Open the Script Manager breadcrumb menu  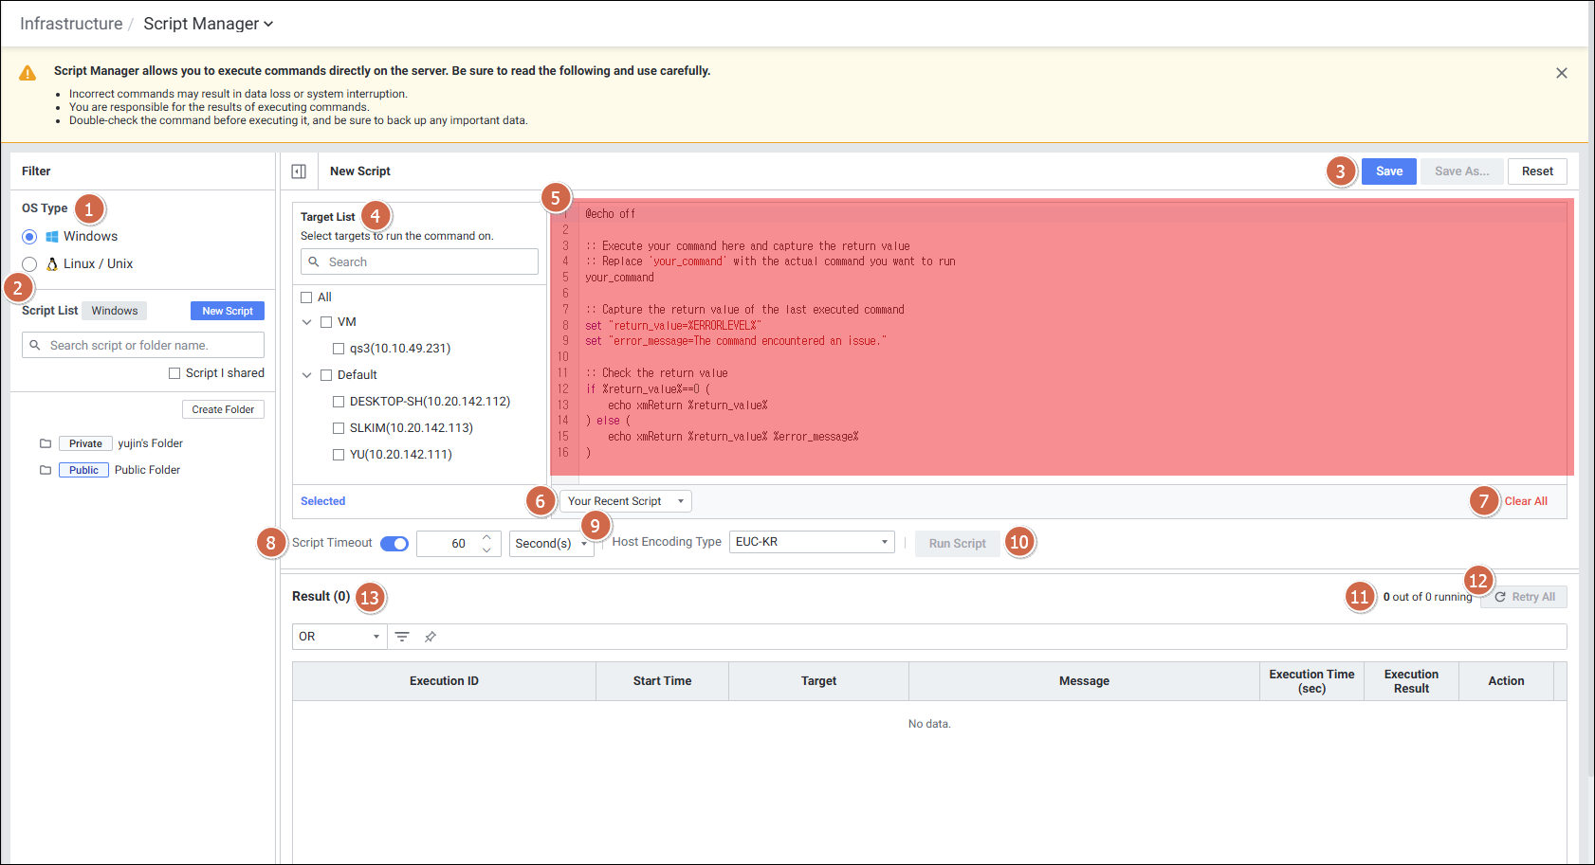coord(208,24)
